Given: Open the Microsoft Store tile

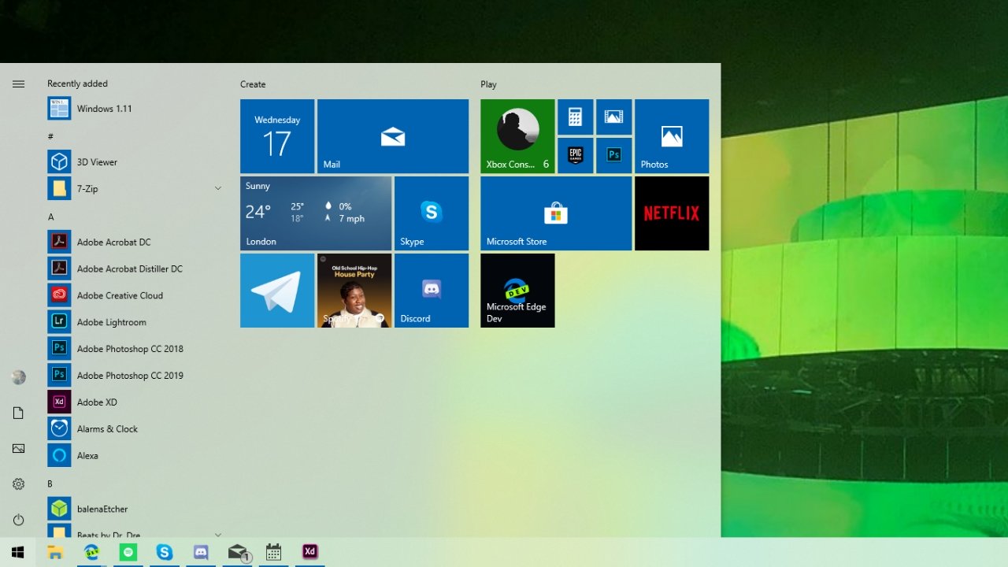Looking at the screenshot, I should coord(556,213).
